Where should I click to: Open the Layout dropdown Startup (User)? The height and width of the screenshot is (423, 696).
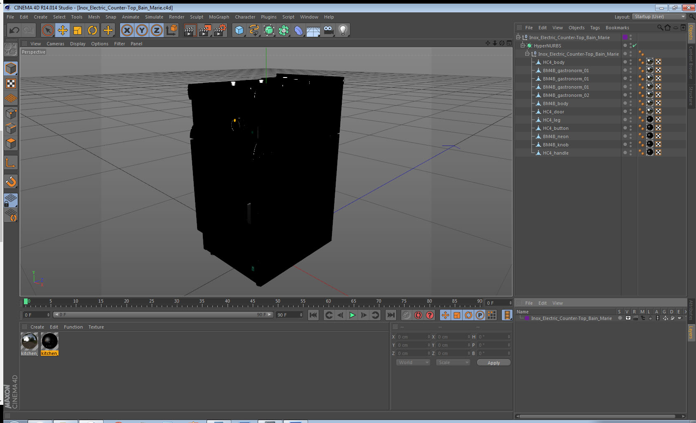659,16
